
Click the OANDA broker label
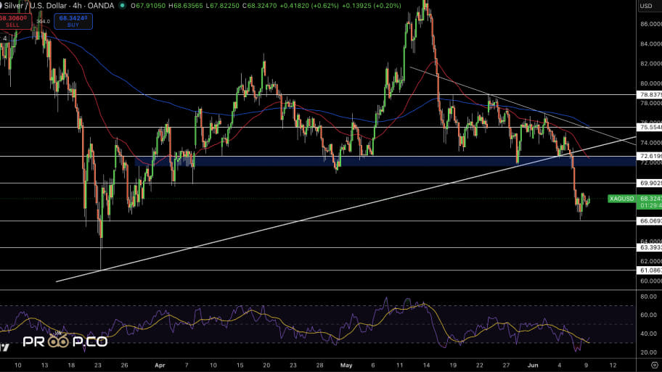click(101, 6)
